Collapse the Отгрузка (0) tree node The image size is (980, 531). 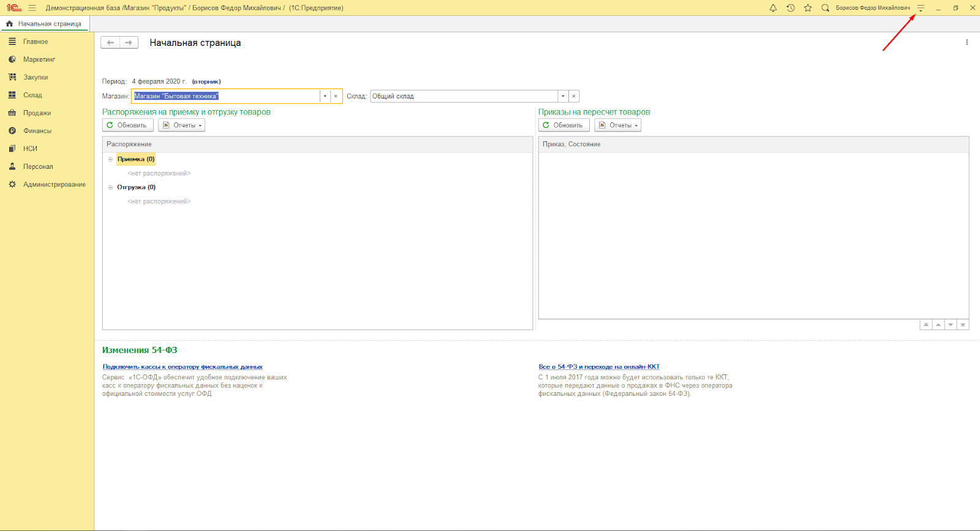[111, 187]
